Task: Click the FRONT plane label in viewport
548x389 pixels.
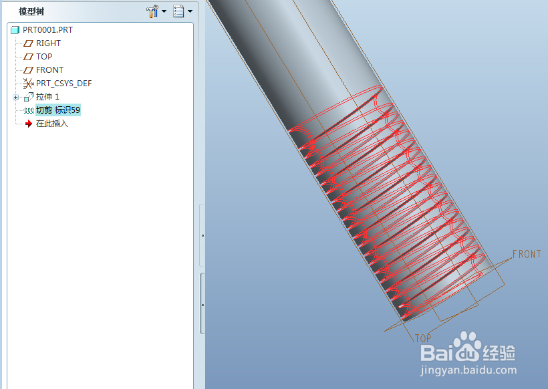Action: coord(527,254)
